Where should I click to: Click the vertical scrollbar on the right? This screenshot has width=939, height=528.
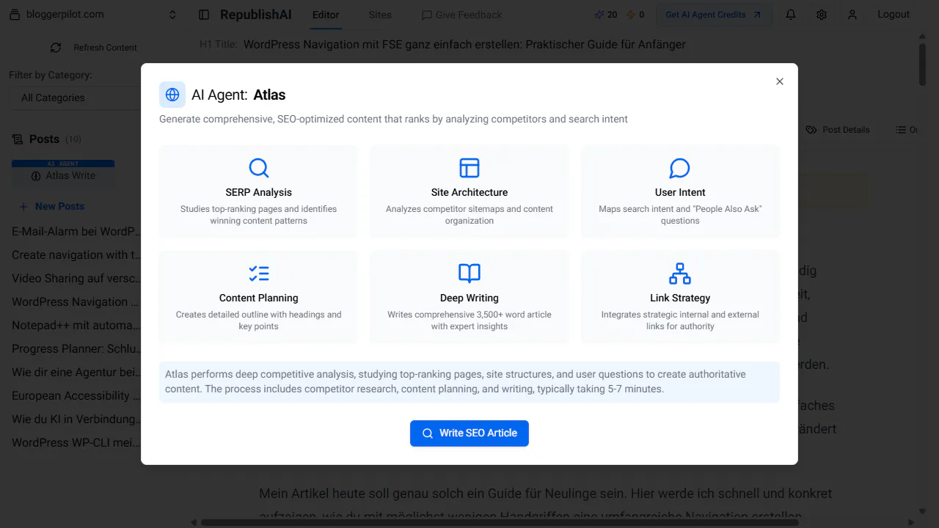[922, 66]
